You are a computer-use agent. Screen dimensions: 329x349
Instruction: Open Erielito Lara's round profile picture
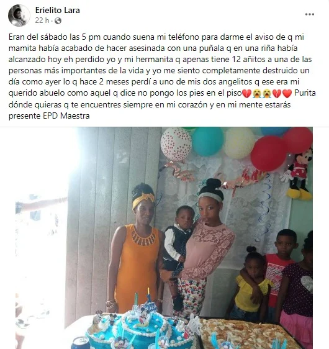pyautogui.click(x=19, y=16)
